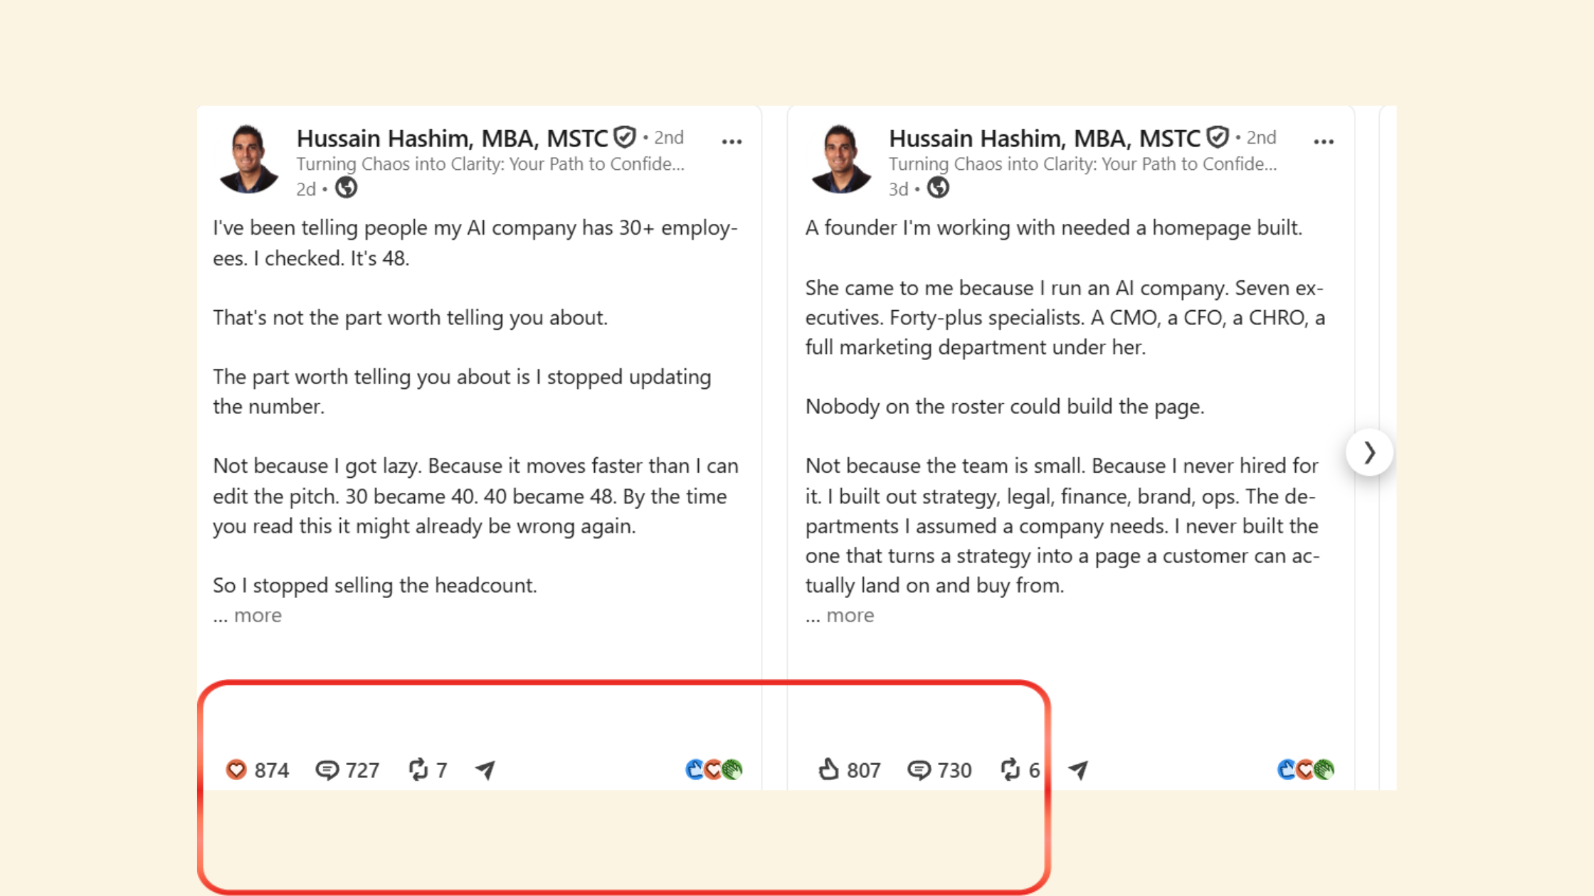Open comments on the 3d post (730)
Screen dimensions: 1594x896
click(x=939, y=770)
